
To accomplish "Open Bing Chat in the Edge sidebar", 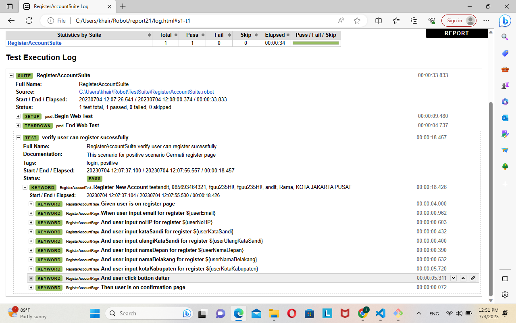I will point(505,21).
